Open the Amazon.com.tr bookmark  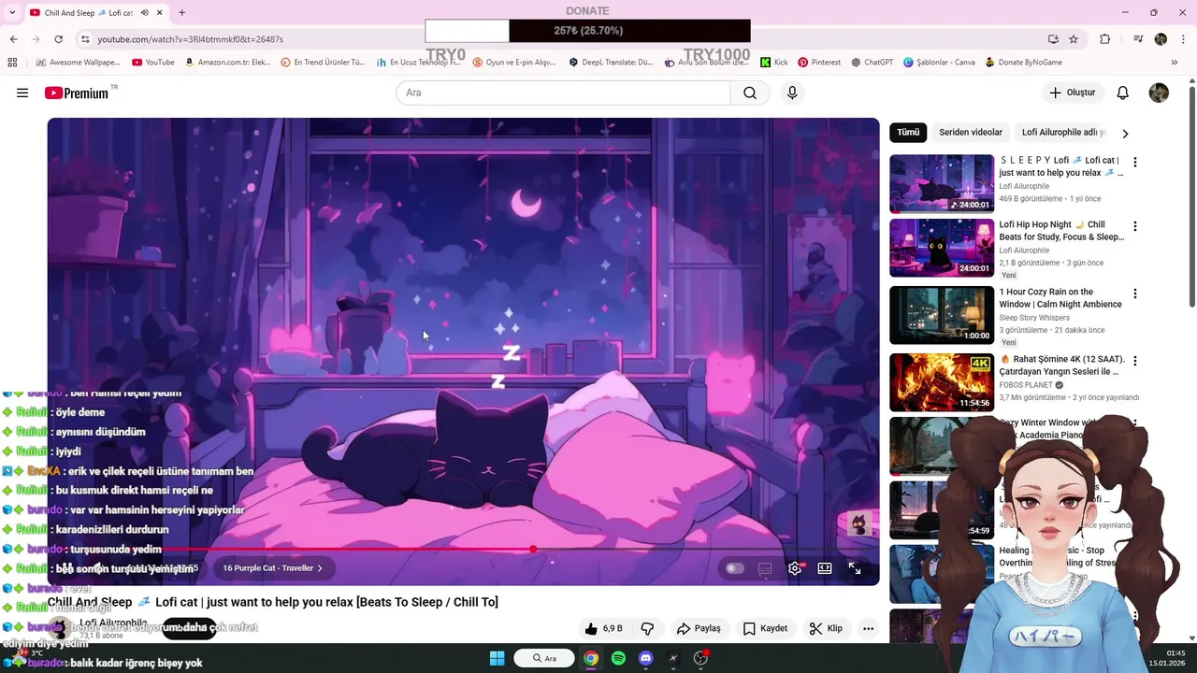[x=228, y=63]
